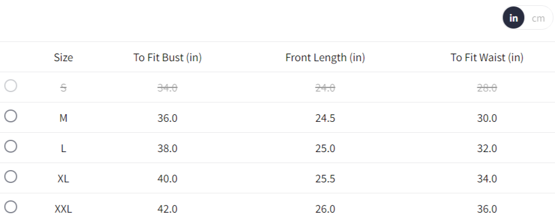Click the L size label
Image resolution: width=555 pixels, height=219 pixels.
click(x=63, y=149)
